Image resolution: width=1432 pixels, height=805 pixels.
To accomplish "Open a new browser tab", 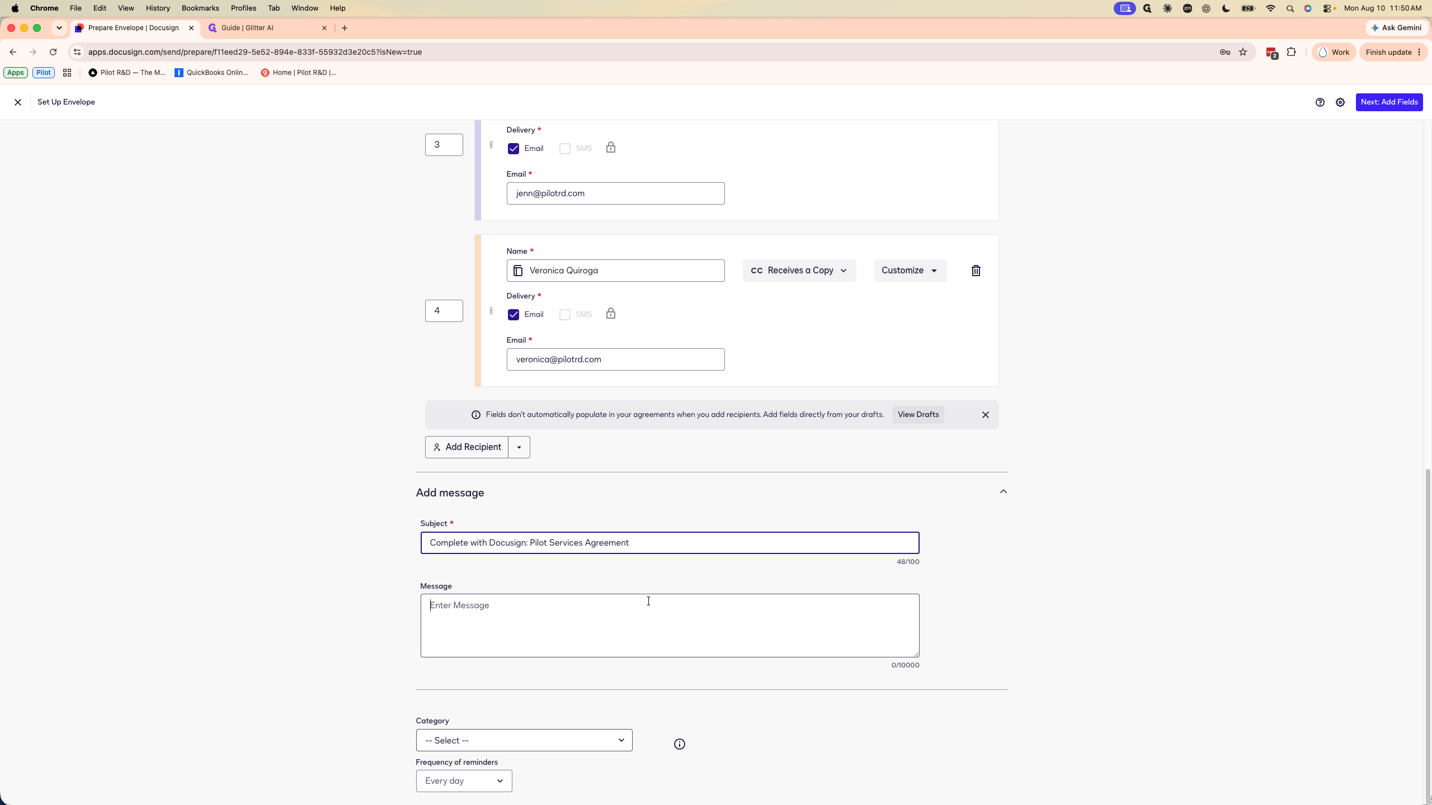I will [x=345, y=28].
